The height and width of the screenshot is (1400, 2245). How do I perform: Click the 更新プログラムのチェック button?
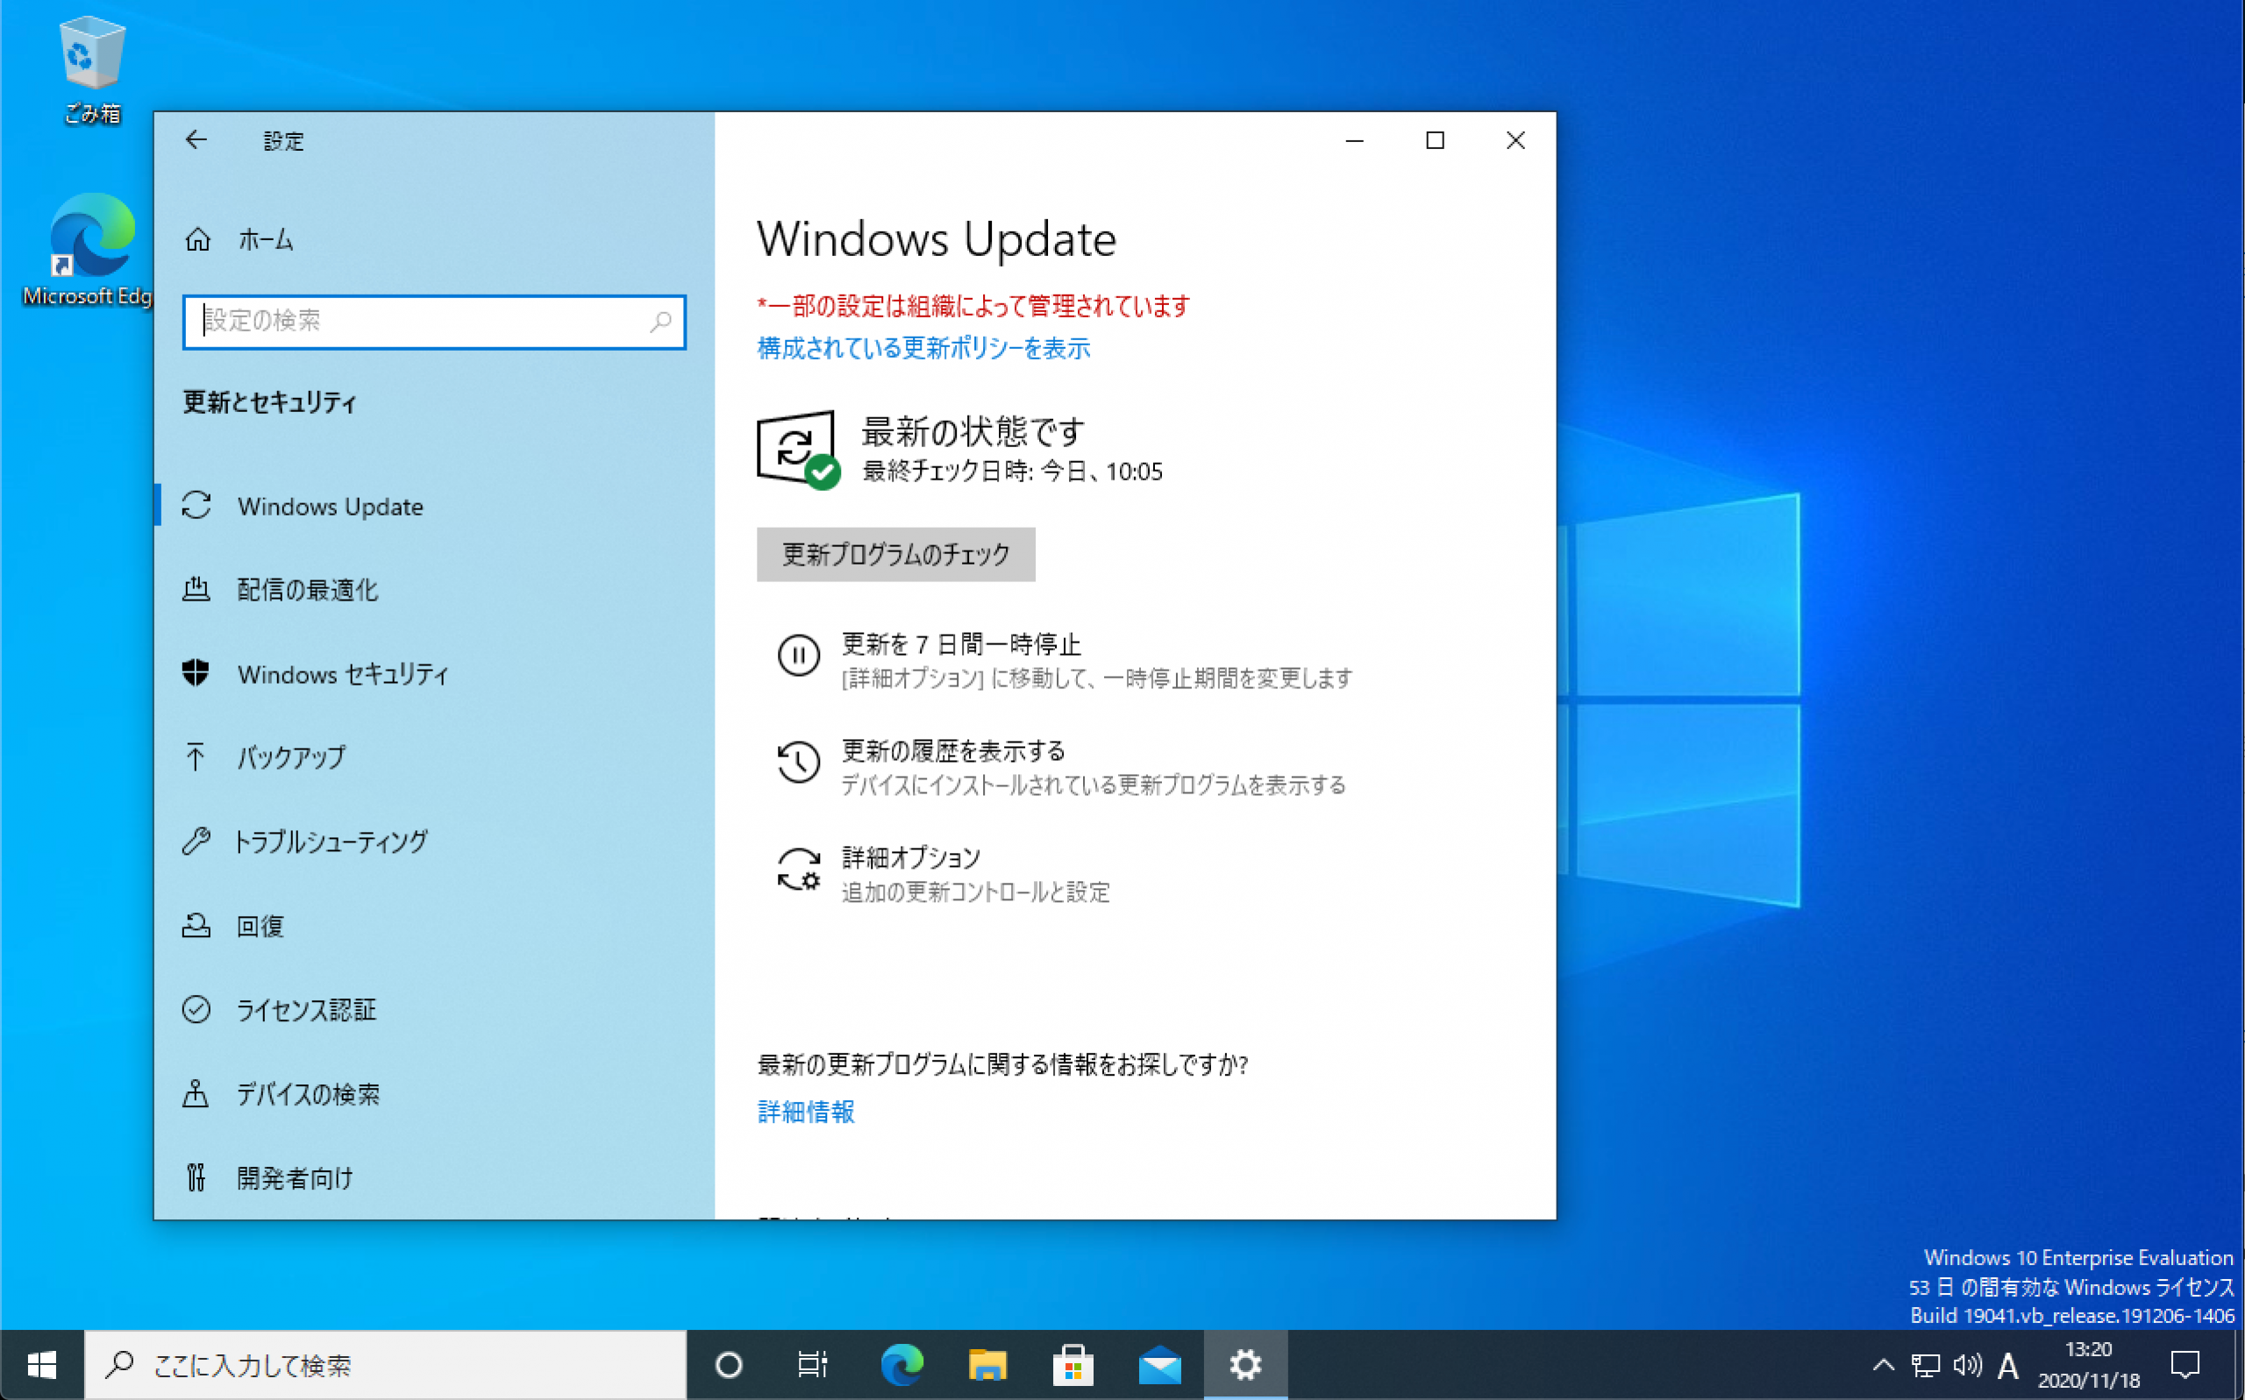tap(895, 555)
